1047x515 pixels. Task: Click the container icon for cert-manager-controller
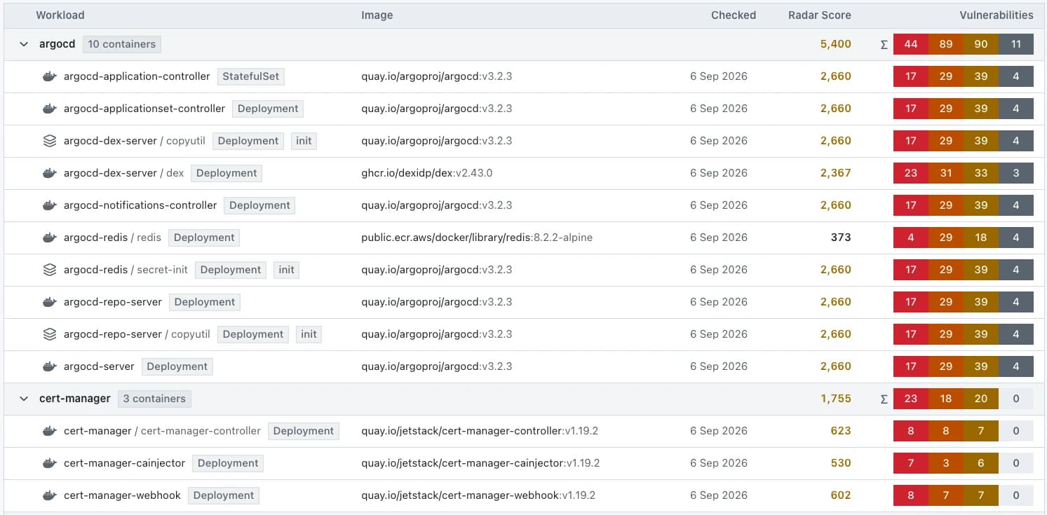click(x=49, y=431)
